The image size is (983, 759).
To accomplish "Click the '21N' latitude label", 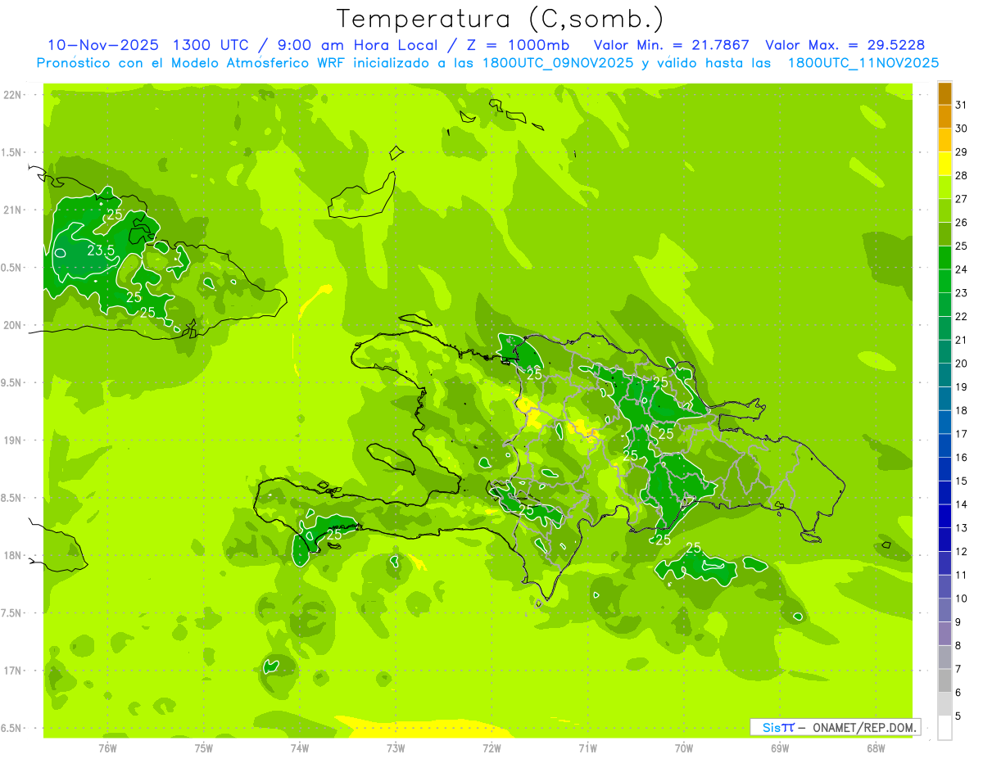I will [11, 210].
